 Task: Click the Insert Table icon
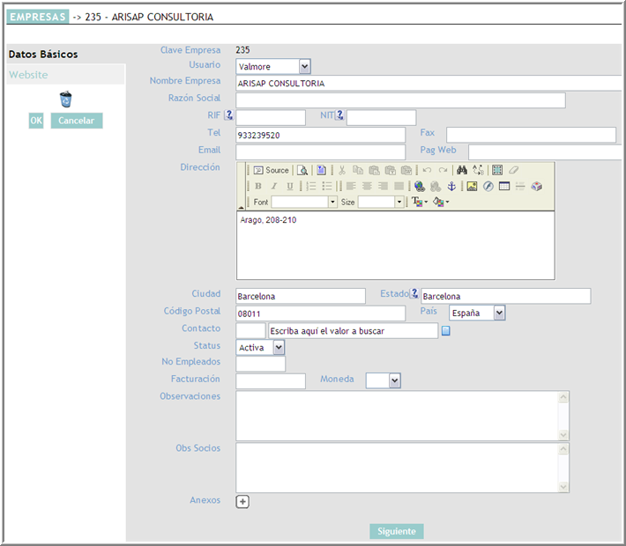[504, 186]
